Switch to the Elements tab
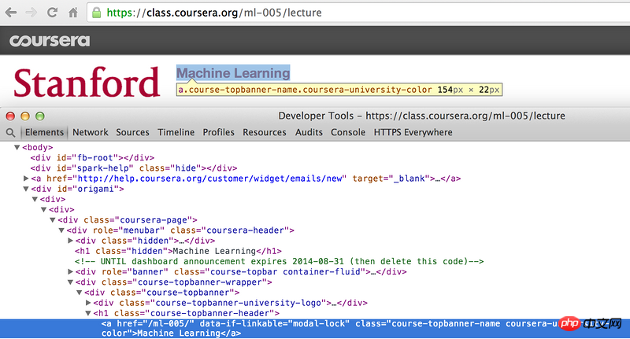This screenshot has width=630, height=339. point(44,132)
